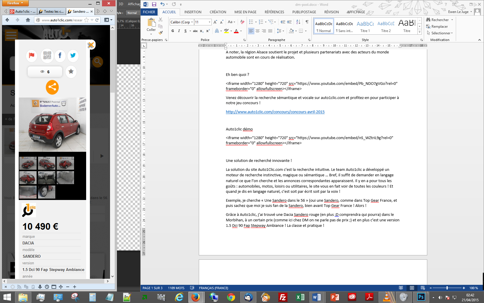Open the change case Aa dropdown
Screen dimensions: 484x303
coord(231,22)
